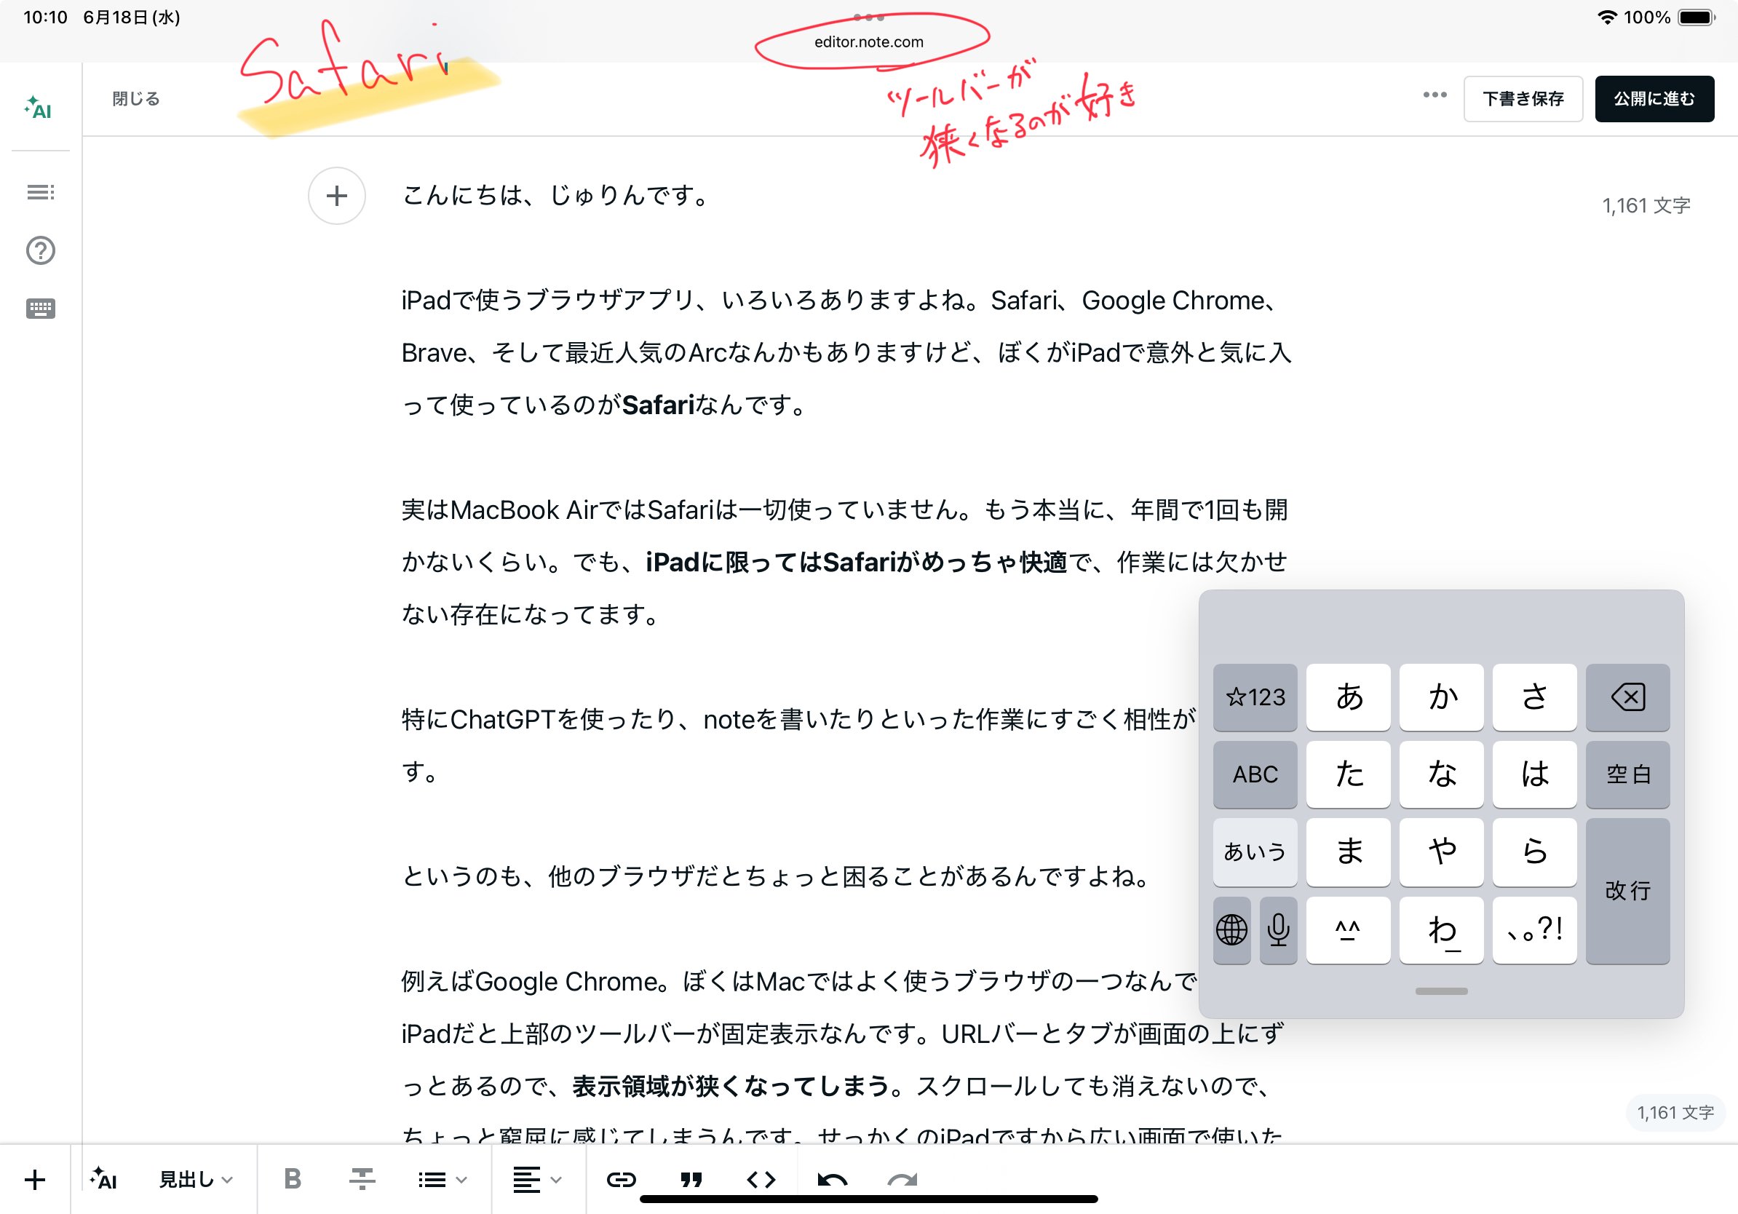This screenshot has height=1214, width=1738.
Task: Open the ••• more options menu
Action: pos(1433,95)
